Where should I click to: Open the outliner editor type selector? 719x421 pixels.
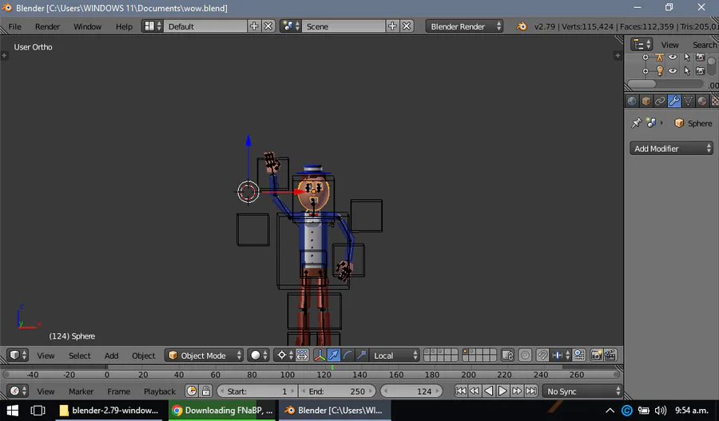click(642, 45)
